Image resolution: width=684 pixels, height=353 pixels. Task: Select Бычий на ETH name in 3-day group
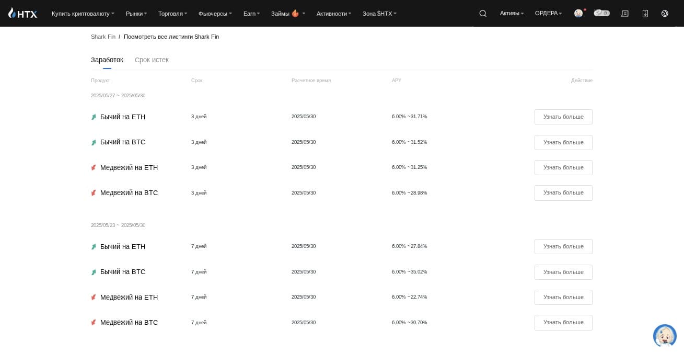pyautogui.click(x=123, y=117)
